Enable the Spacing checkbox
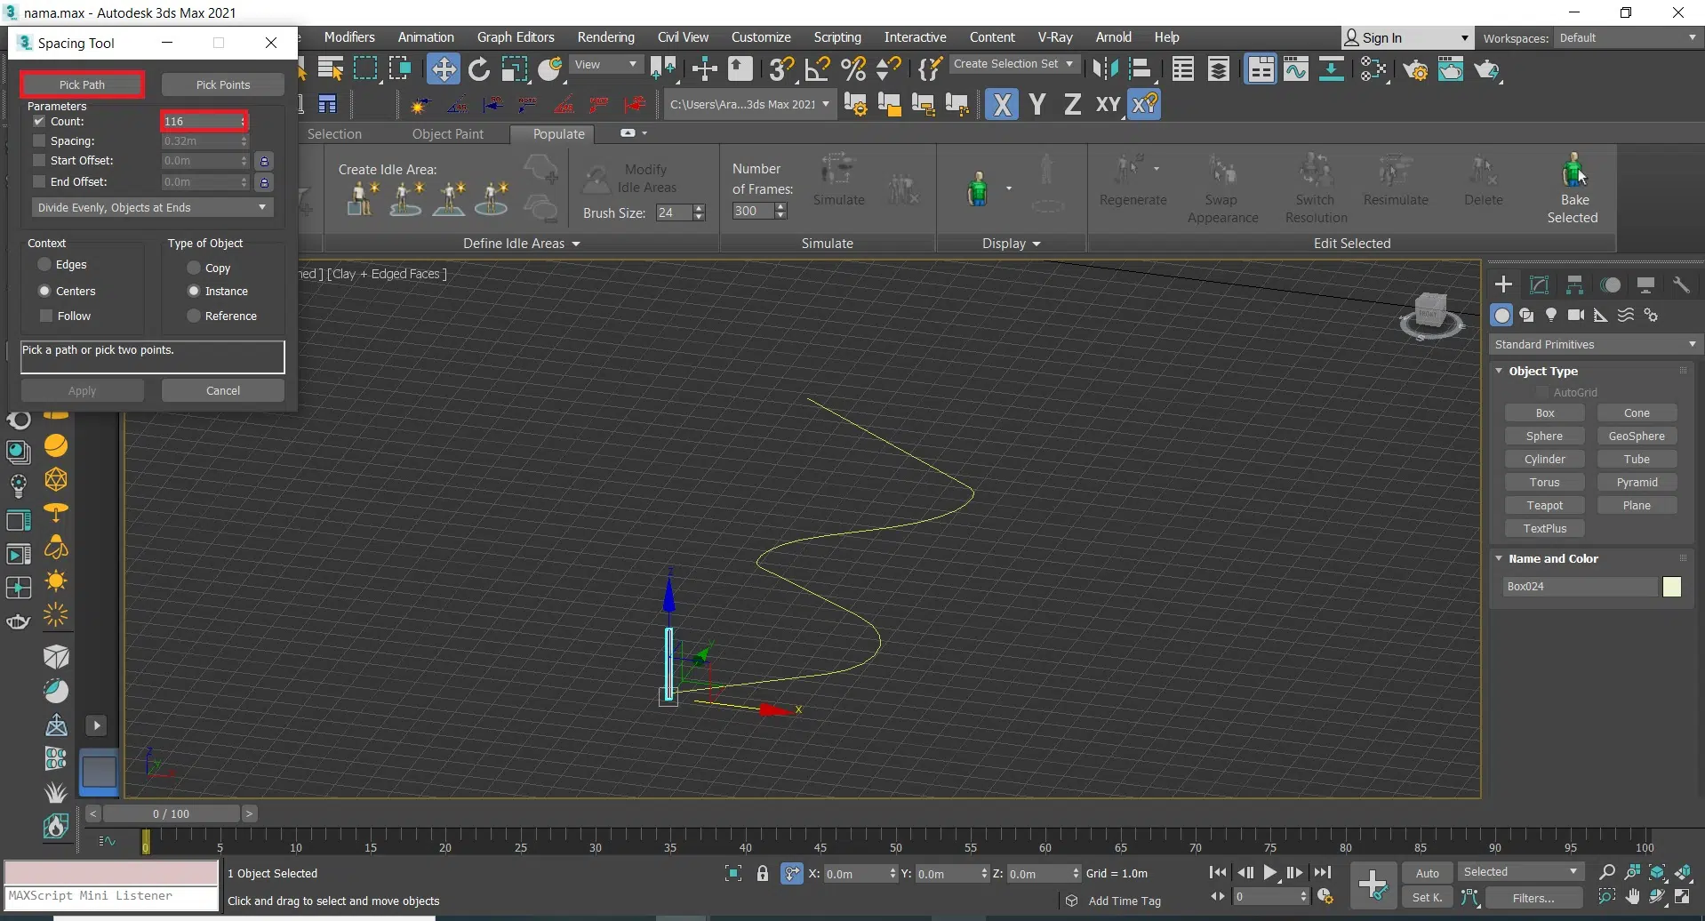The height and width of the screenshot is (921, 1705). pyautogui.click(x=39, y=140)
